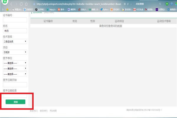Image resolution: width=177 pixels, height=118 pixels.
Task: Click the green 搜索 button
Action: (x=15, y=102)
